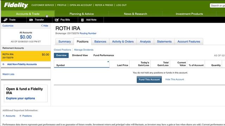
Task: Click the Add Note notepad icon
Action: click(82, 20)
